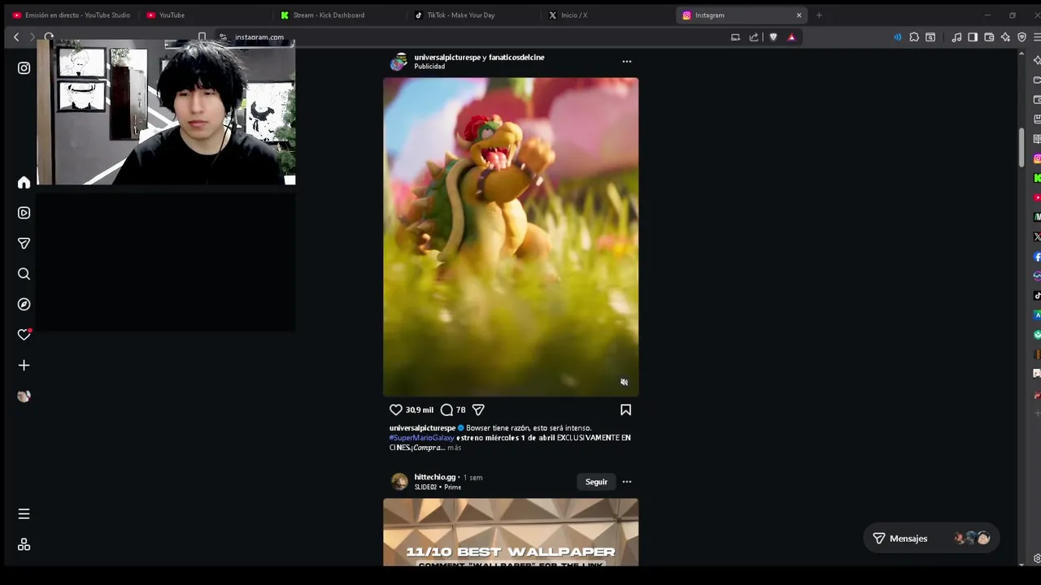
Task: Open more options for the hittechio.gg post
Action: click(626, 482)
